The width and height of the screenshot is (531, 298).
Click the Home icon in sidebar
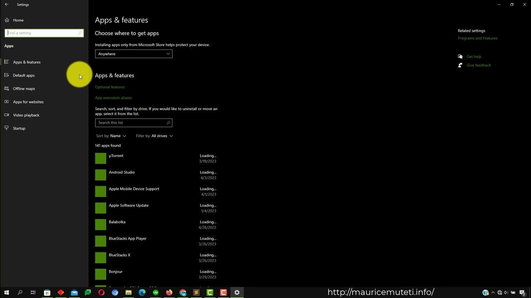pos(7,20)
